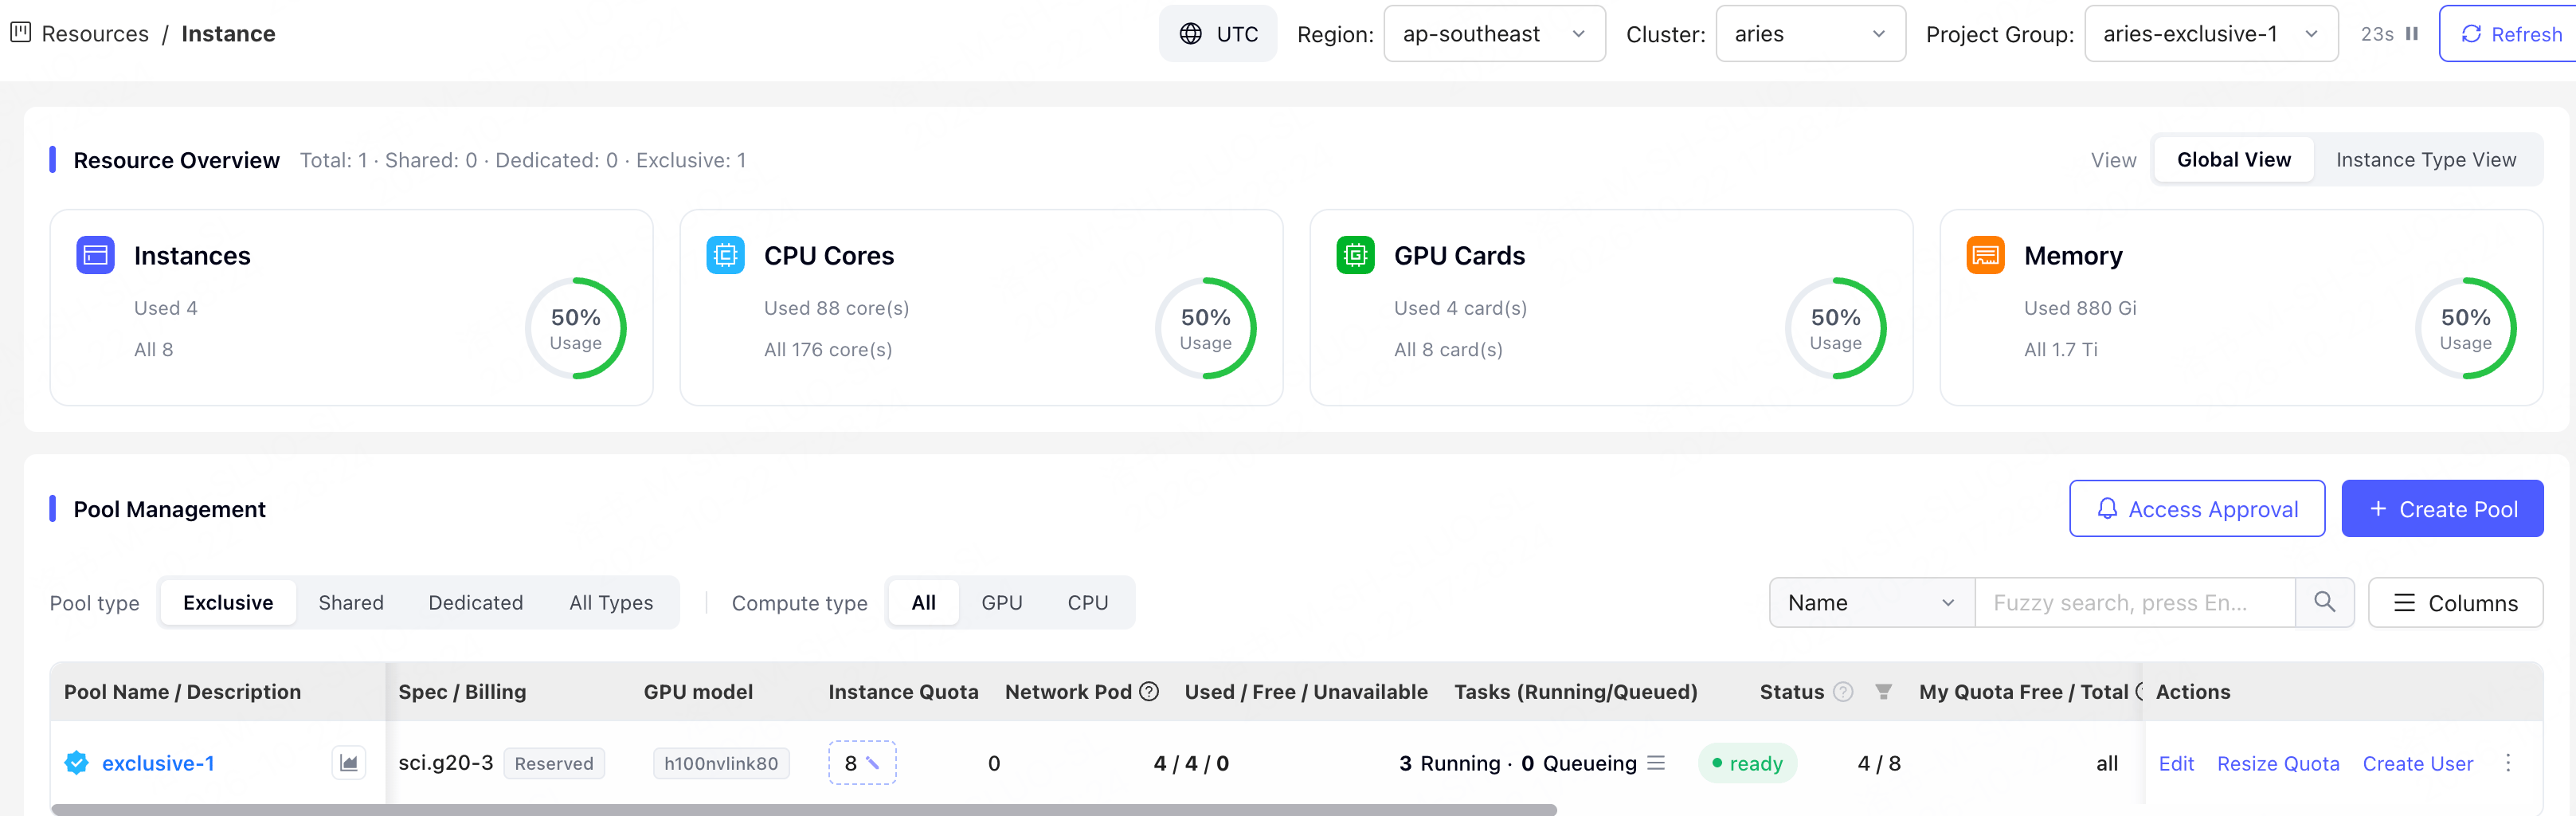Click Create User for exclusive-1
Screen dimensions: 2576x816
[x=2417, y=763]
